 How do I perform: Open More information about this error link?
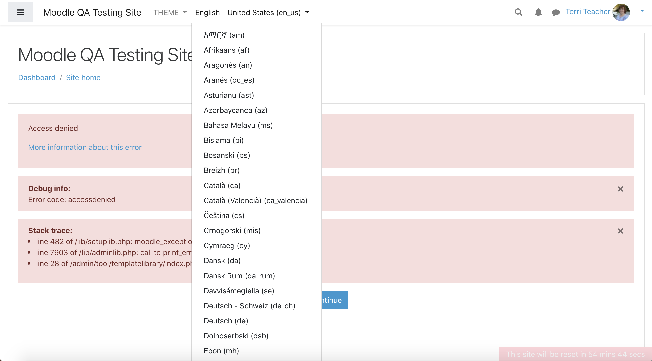85,147
